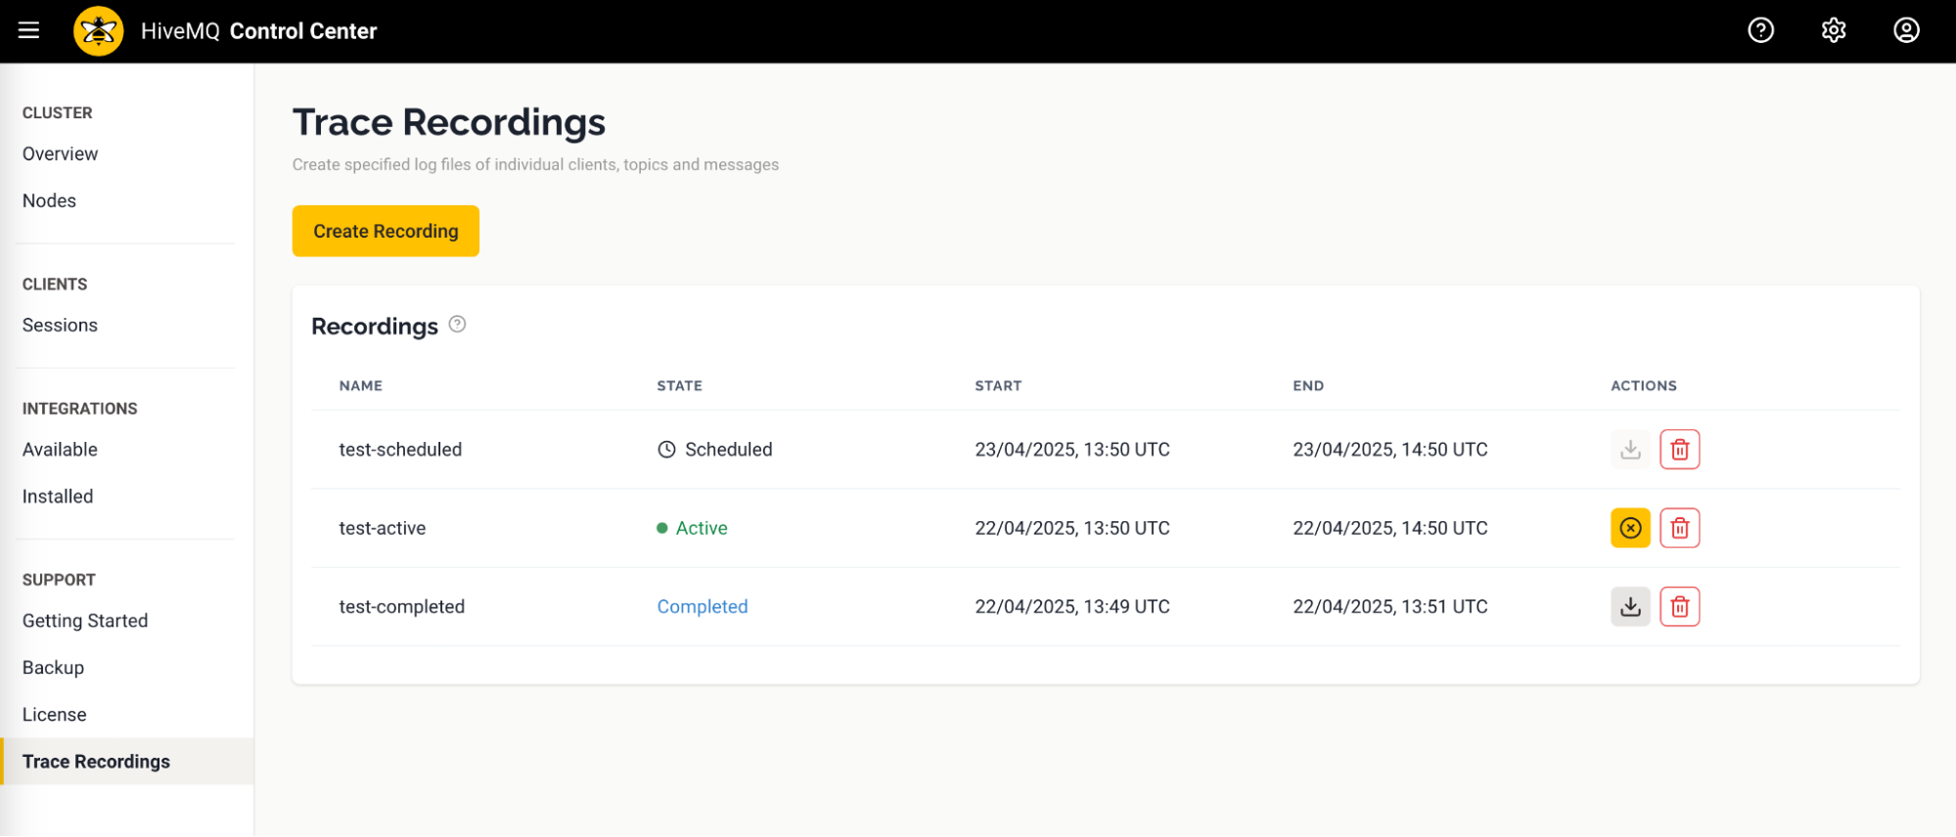Open the help question mark icon
Screen dimensions: 1956x837
[x=1760, y=30]
